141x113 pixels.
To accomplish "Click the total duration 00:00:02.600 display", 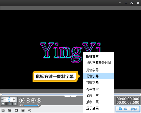I will (x=128, y=102).
